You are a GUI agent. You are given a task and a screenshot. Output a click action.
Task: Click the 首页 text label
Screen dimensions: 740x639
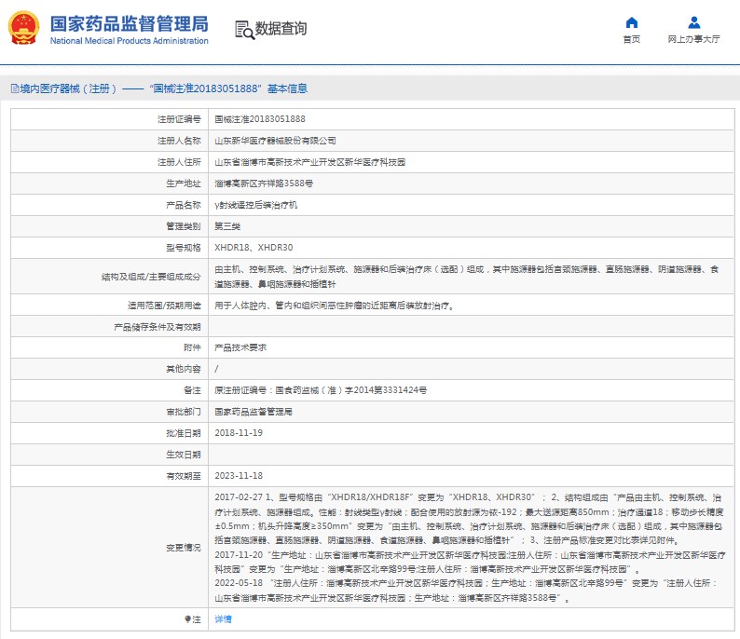(632, 39)
